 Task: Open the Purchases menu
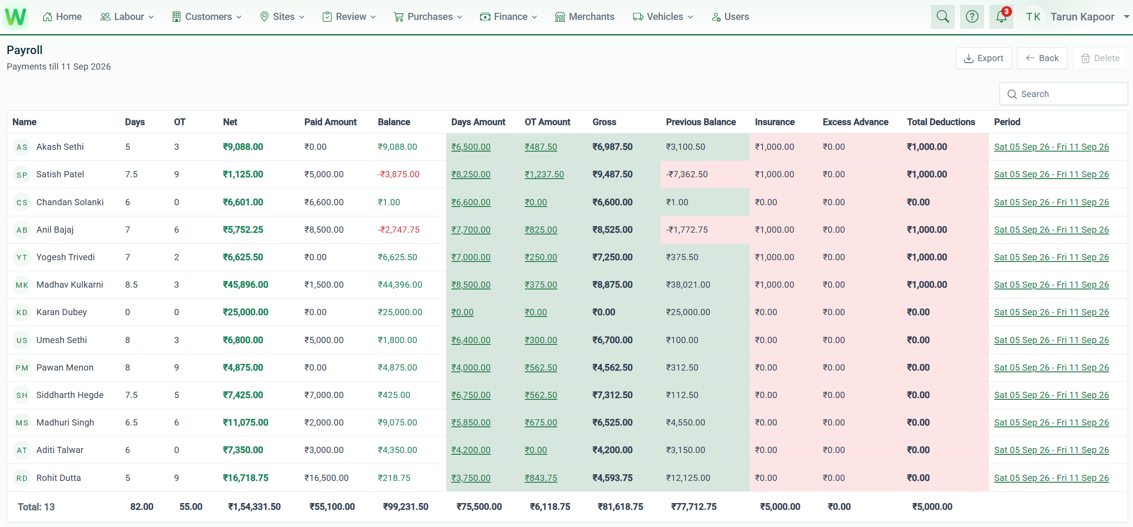pyautogui.click(x=428, y=17)
